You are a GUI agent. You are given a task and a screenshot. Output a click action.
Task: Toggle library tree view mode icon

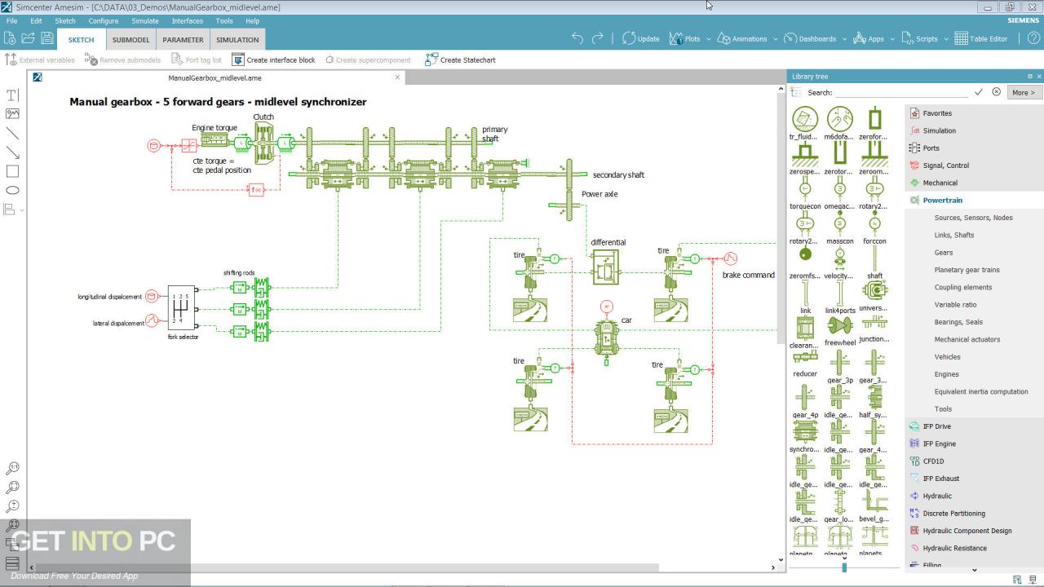[x=796, y=92]
